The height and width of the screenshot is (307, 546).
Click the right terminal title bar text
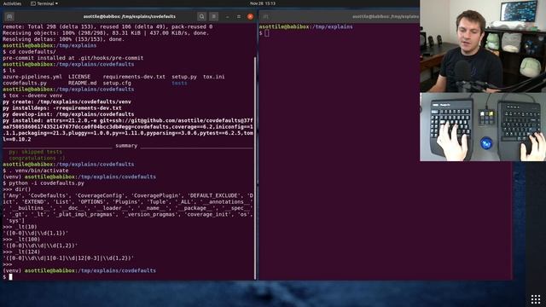coord(386,16)
